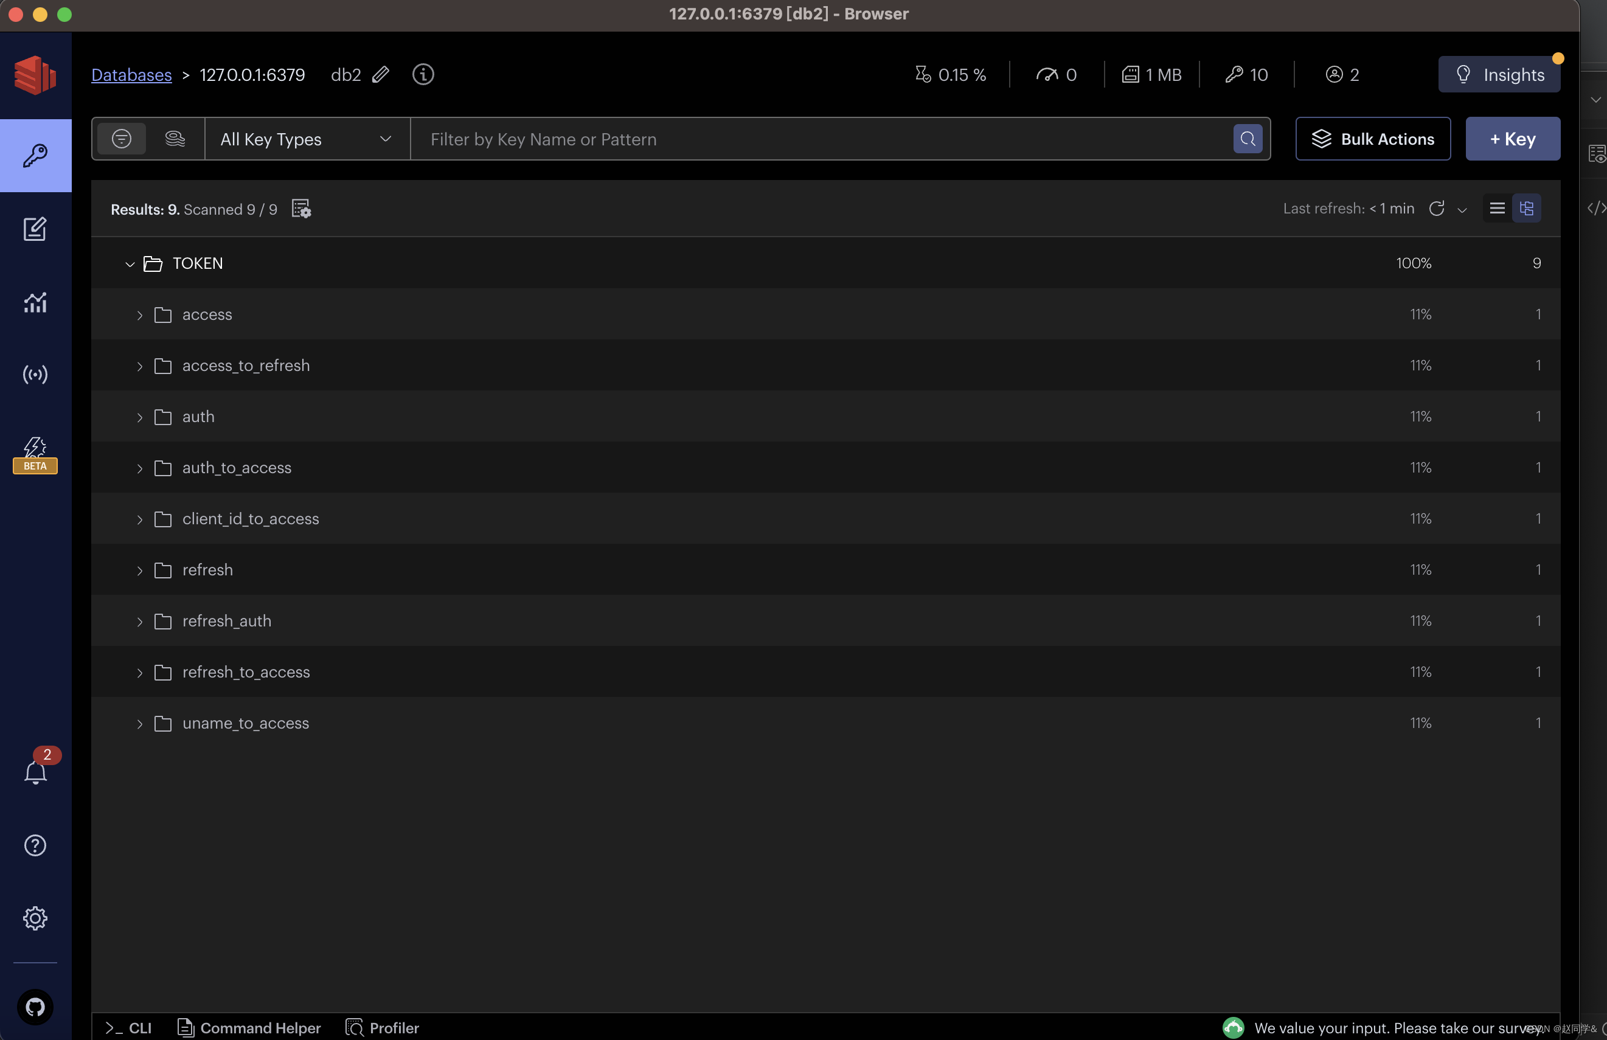Open the Pub/Sub sidebar icon
The image size is (1607, 1040).
[35, 374]
